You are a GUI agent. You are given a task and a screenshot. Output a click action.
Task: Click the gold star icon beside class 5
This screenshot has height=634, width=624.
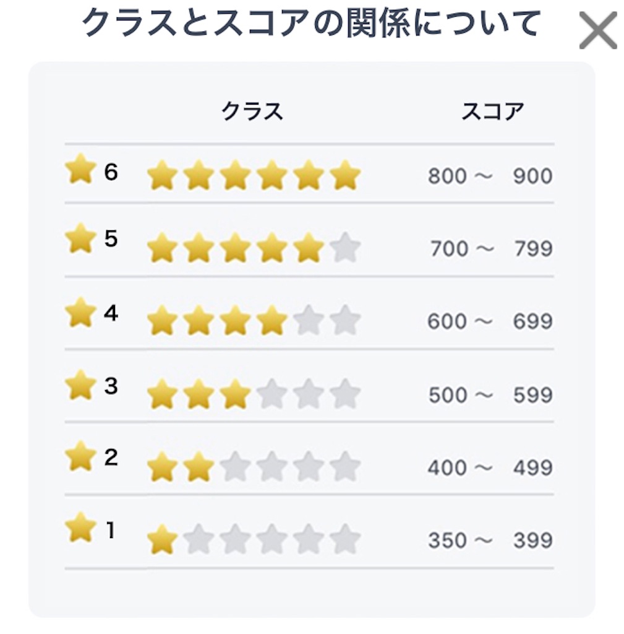pos(81,238)
